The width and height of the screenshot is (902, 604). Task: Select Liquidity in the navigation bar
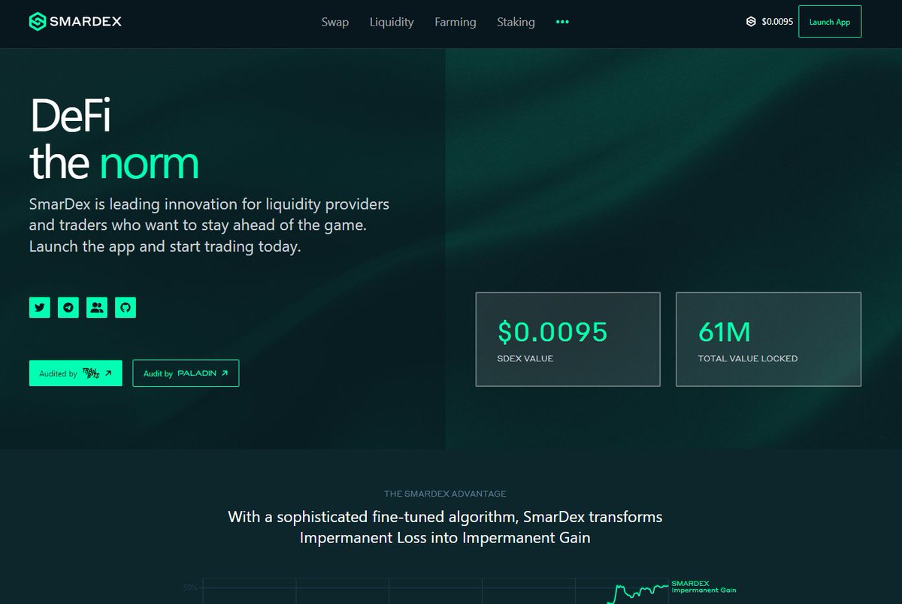(x=392, y=23)
